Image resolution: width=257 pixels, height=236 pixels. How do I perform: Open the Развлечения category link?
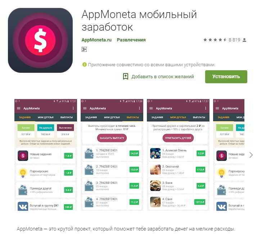[131, 40]
